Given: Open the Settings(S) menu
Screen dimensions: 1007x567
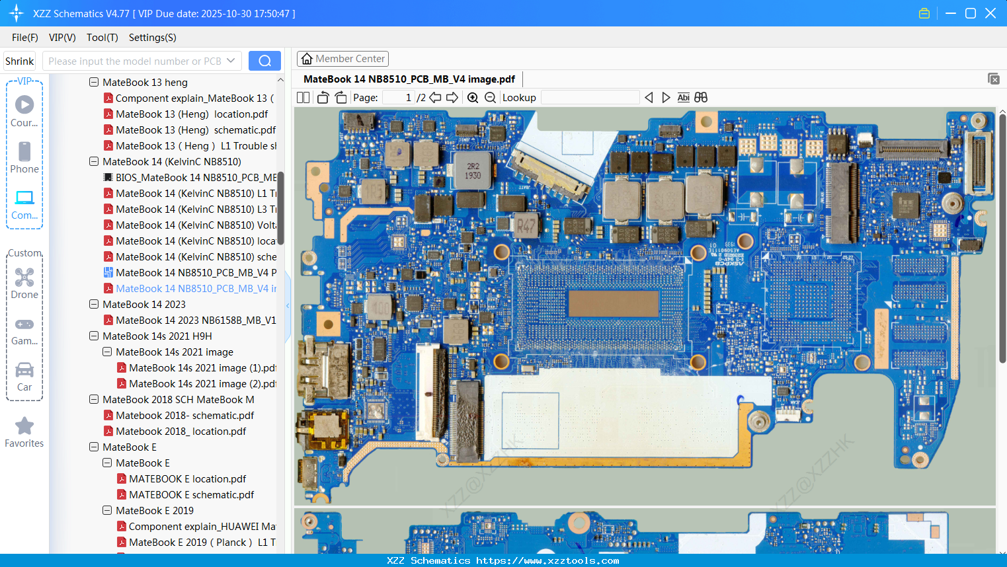Looking at the screenshot, I should tap(153, 38).
